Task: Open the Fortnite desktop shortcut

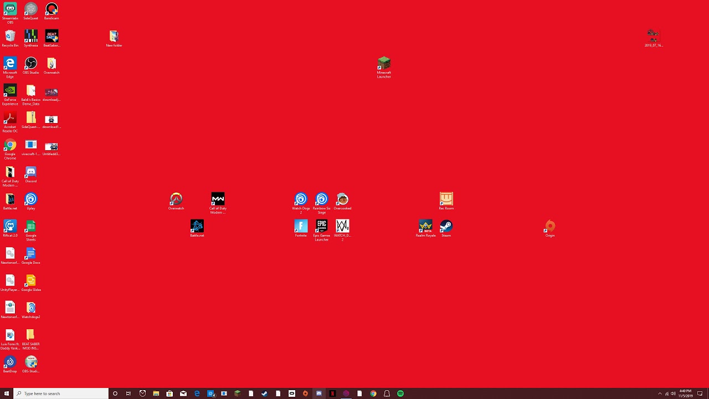Action: [x=301, y=228]
